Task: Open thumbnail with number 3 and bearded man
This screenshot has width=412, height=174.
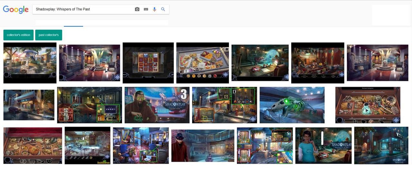Action: pos(157,105)
